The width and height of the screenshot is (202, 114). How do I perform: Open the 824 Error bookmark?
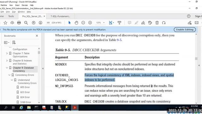(25, 97)
